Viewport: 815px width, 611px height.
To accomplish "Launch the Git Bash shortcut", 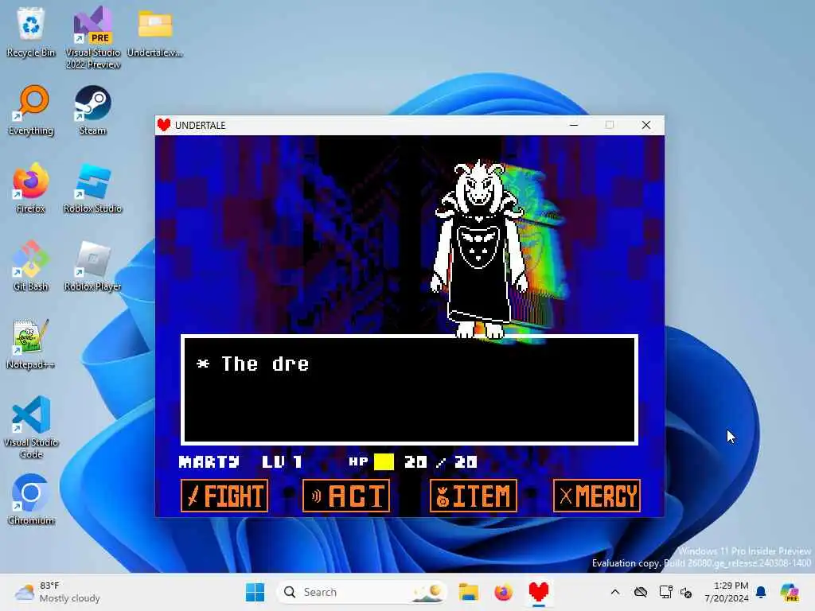I will click(31, 266).
